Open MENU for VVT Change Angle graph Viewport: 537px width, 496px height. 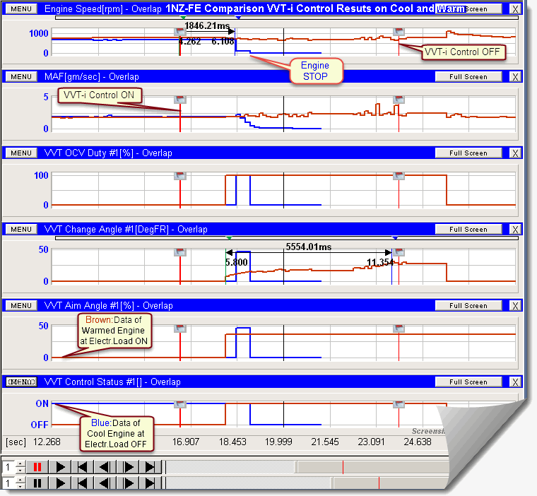point(20,229)
